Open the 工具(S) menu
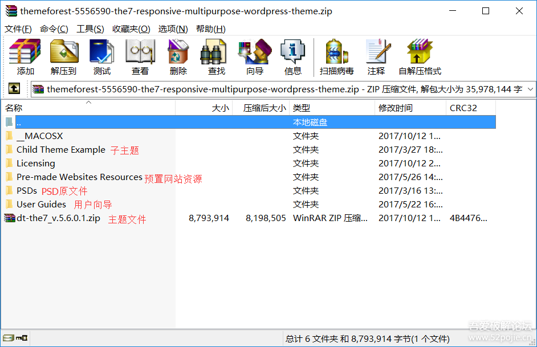 (x=90, y=29)
